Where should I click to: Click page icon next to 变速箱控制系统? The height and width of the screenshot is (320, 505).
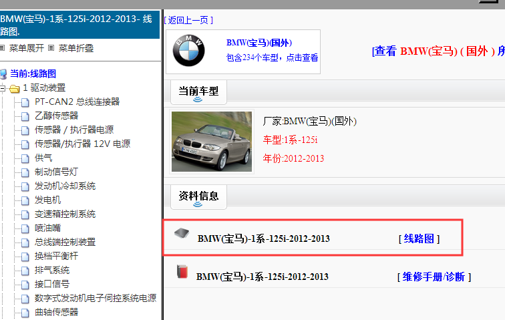25,214
